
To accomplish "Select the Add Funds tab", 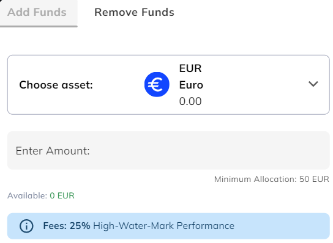I will 37,12.
